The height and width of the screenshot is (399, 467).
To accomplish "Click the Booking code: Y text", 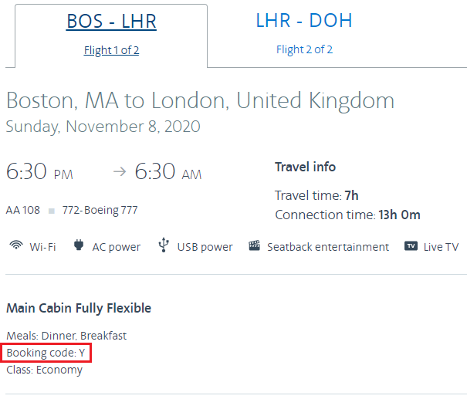I will 46,353.
